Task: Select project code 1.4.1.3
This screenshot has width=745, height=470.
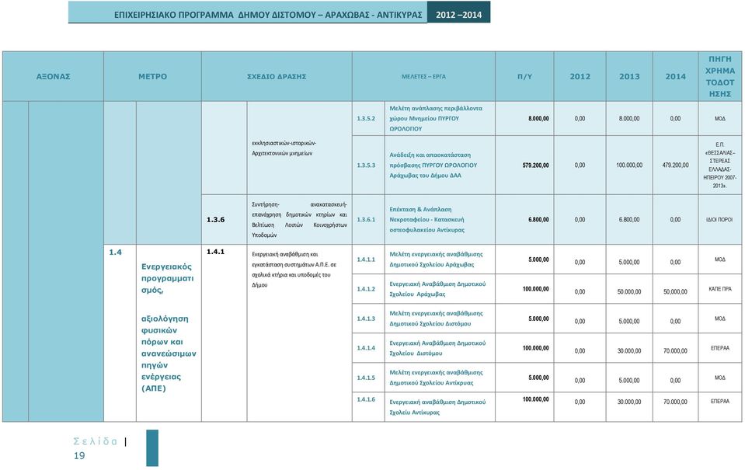Action: (x=366, y=319)
